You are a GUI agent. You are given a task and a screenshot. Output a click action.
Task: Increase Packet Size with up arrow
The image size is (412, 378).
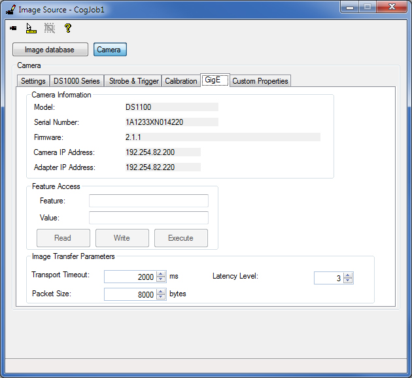161,291
